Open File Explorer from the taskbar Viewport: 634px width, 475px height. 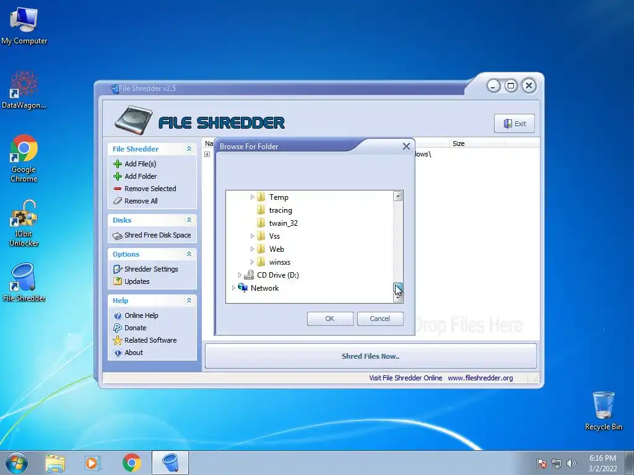coord(55,463)
